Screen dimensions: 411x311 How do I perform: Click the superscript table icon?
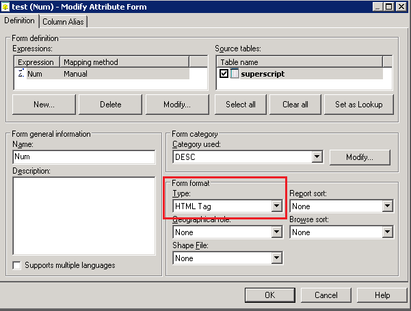(235, 74)
